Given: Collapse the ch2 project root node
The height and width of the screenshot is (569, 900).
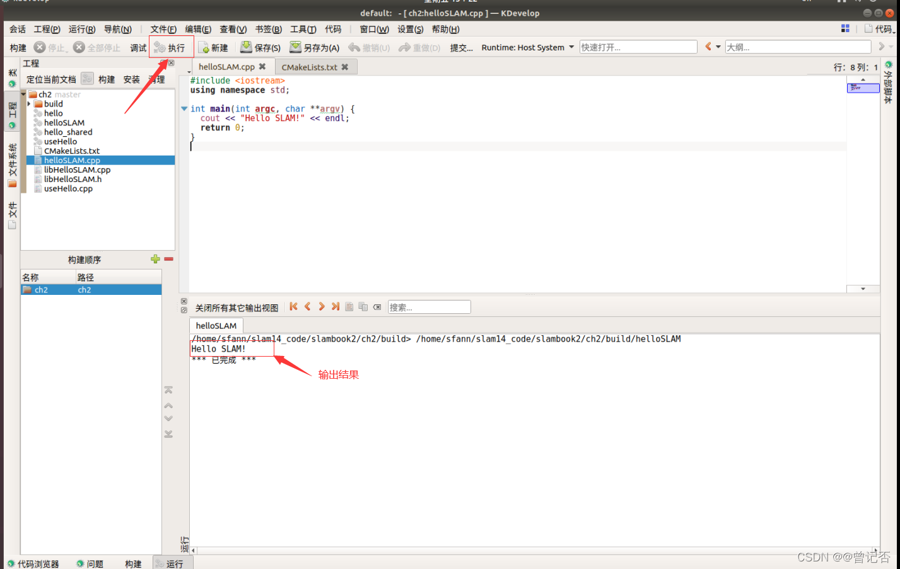Looking at the screenshot, I should (24, 95).
